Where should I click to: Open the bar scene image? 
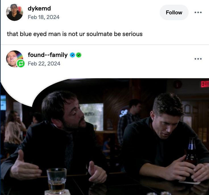click(105, 137)
